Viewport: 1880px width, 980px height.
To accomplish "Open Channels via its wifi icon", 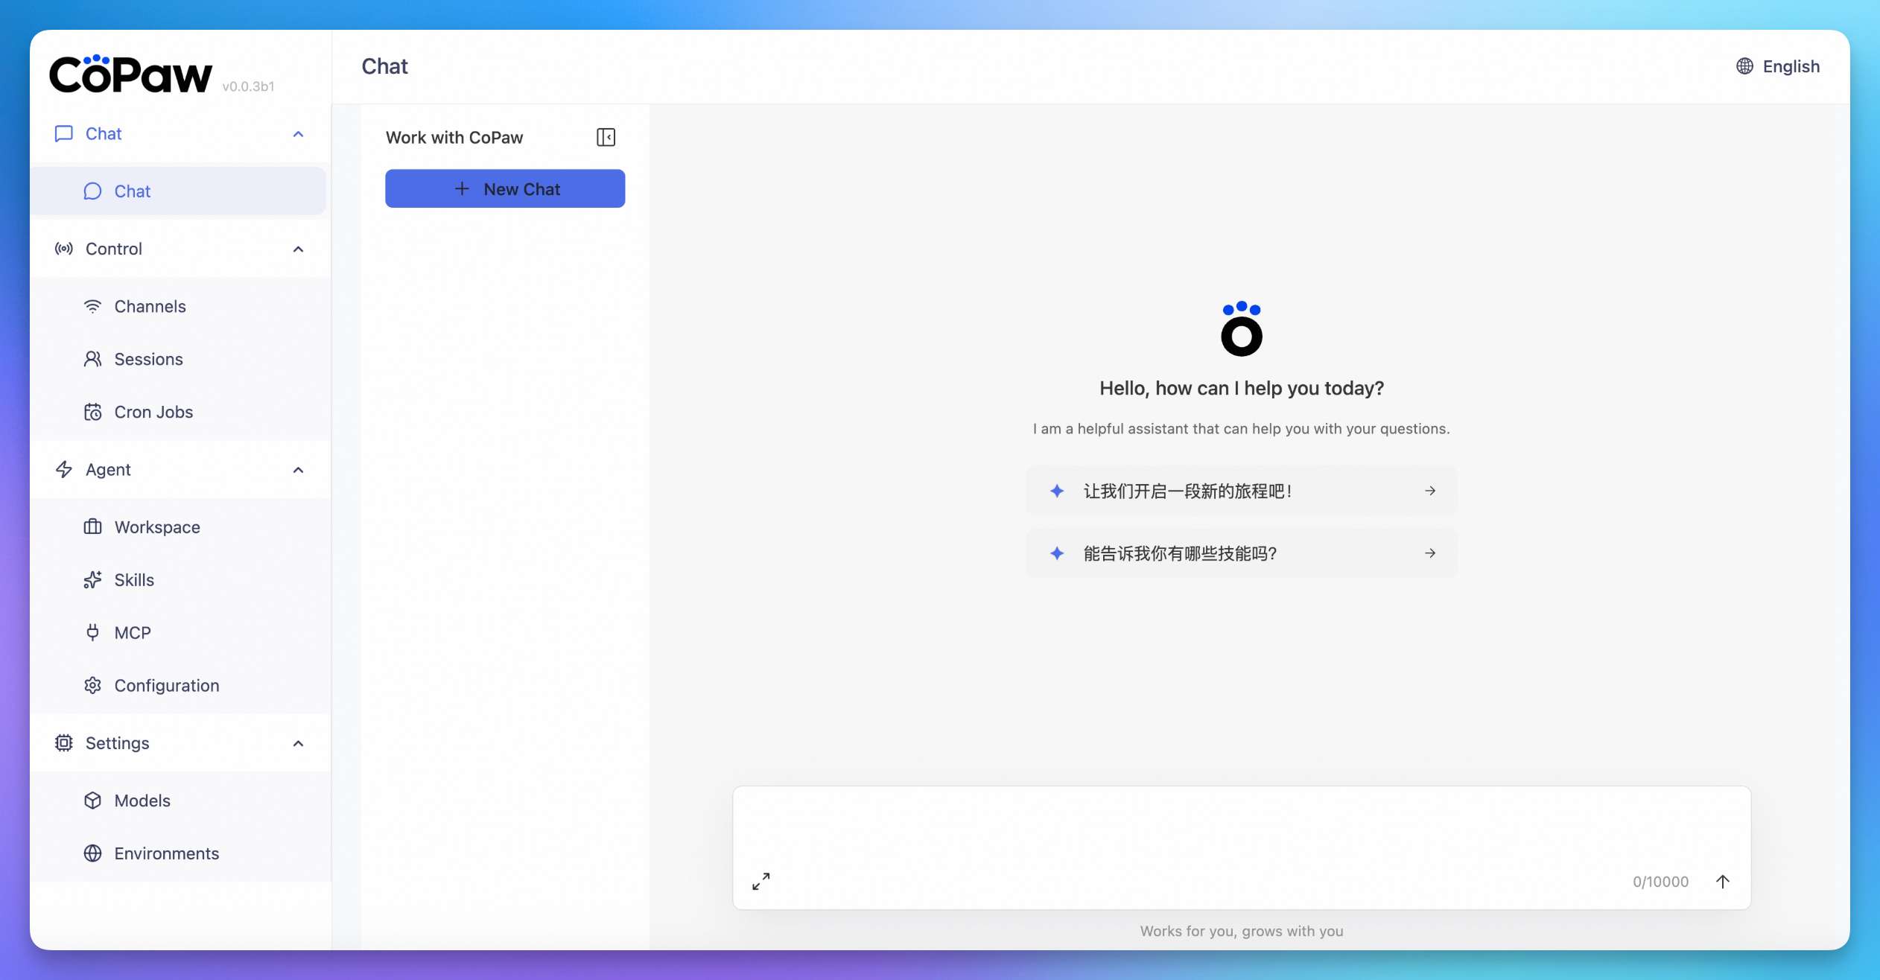I will 92,306.
